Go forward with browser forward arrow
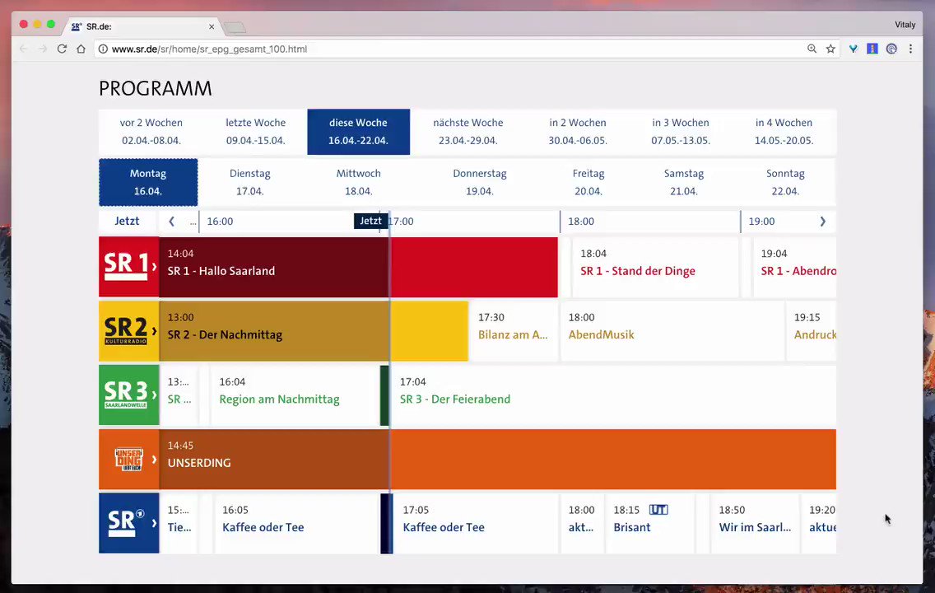This screenshot has height=593, width=935. (43, 49)
